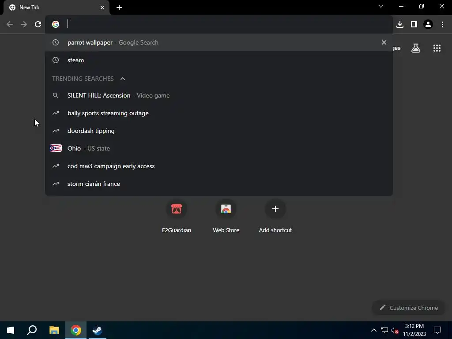This screenshot has height=339, width=452.
Task: Click the Ohio flag icon
Action: tap(56, 148)
